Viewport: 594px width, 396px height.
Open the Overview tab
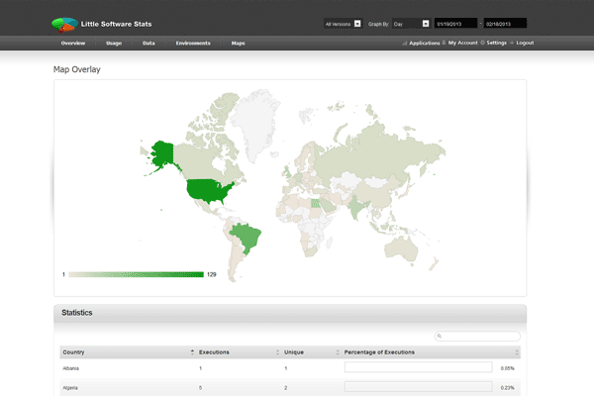point(72,44)
